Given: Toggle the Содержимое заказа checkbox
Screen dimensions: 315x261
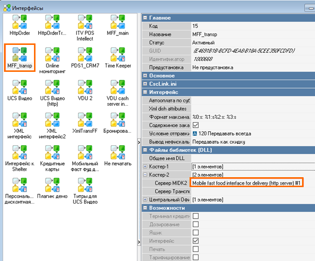Looking at the screenshot, I should coord(196,125).
